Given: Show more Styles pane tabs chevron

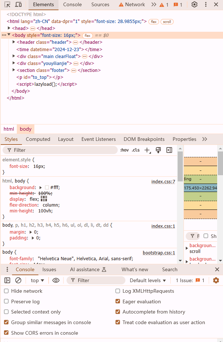Looking at the screenshot, I should 205,139.
